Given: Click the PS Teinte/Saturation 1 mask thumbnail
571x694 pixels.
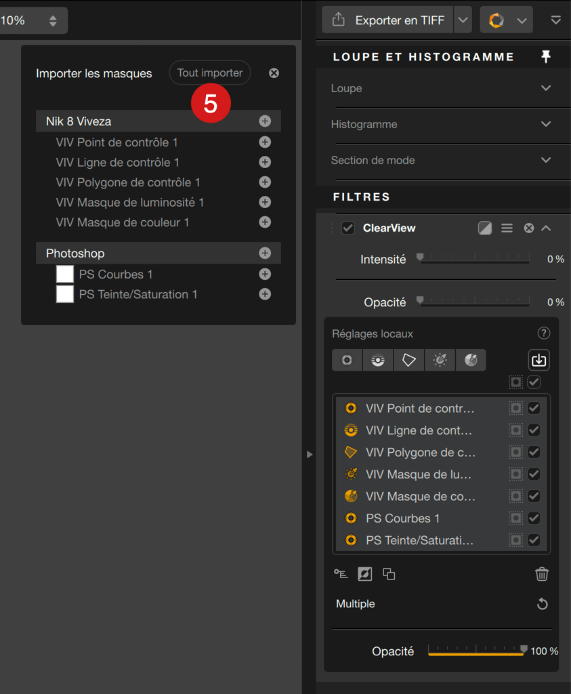Looking at the screenshot, I should coord(65,294).
